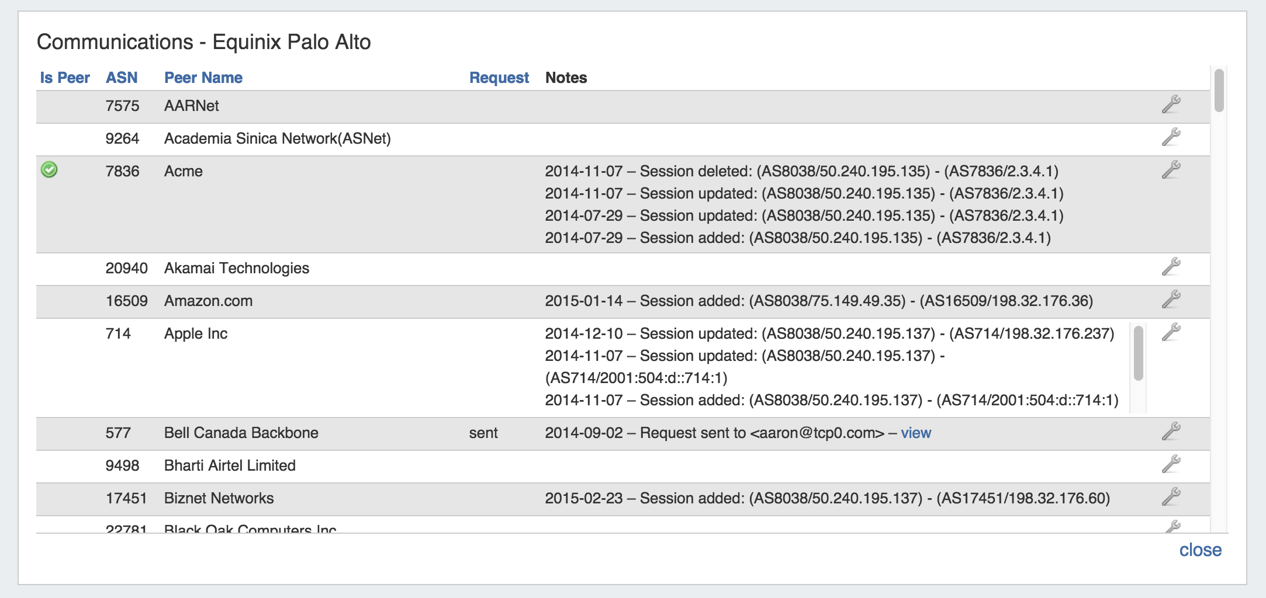1266x598 pixels.
Task: Edit Bharti Airtel Limited with wrench
Action: click(1171, 465)
